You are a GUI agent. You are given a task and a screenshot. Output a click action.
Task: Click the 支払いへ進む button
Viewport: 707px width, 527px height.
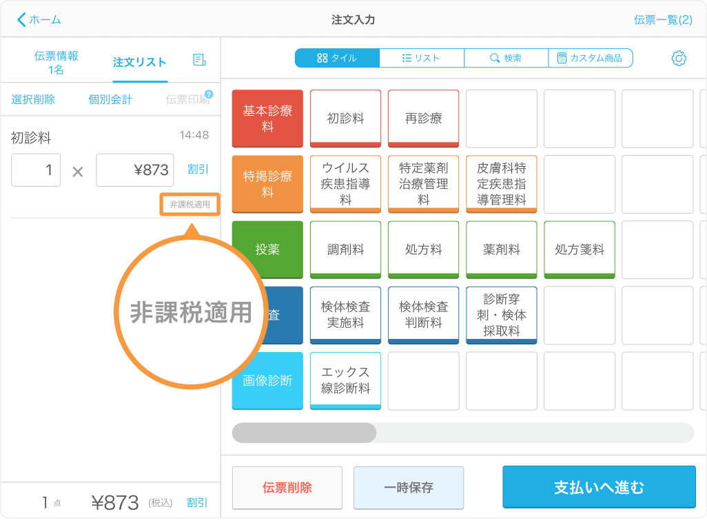[598, 488]
